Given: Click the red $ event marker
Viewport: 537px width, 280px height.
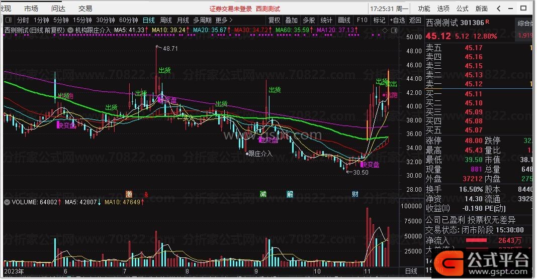Looking at the screenshot, I should coord(146,194).
